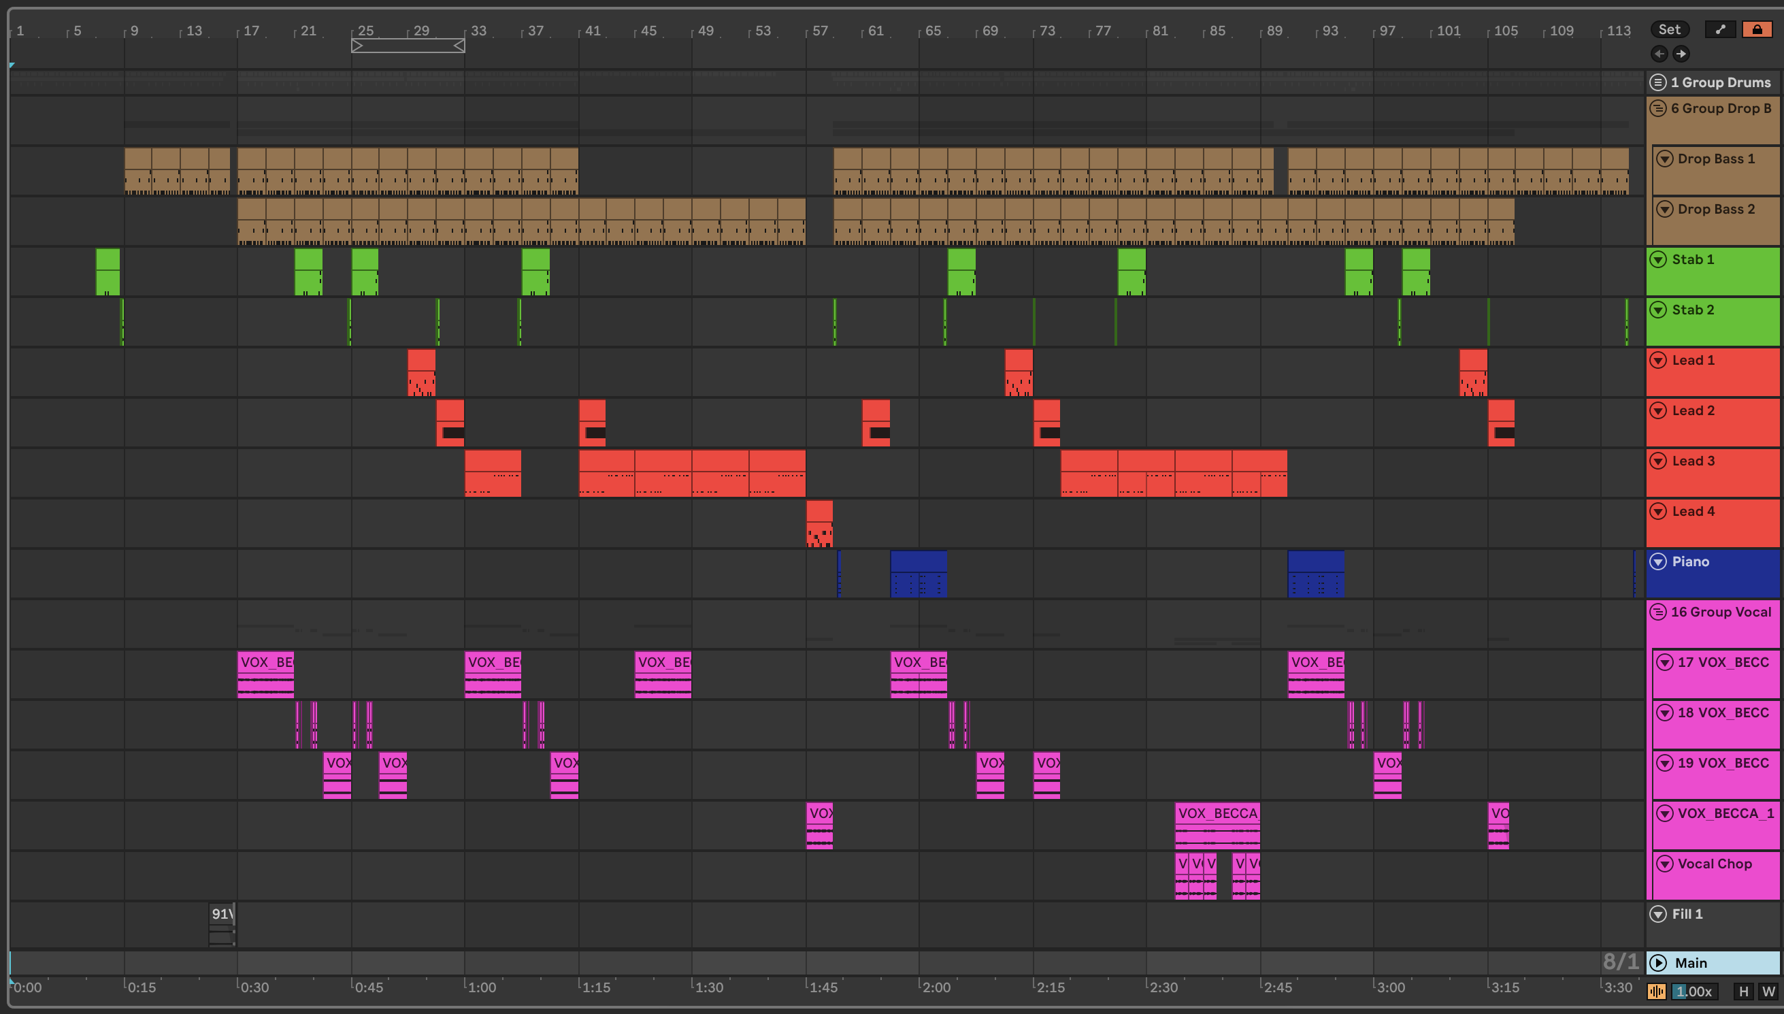Screen dimensions: 1784x1014
Task: Fold the Fill 1 track arrow
Action: [1658, 914]
